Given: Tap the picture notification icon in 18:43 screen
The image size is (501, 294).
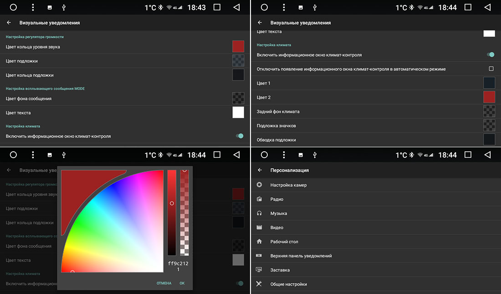Looking at the screenshot, I should [x=50, y=7].
